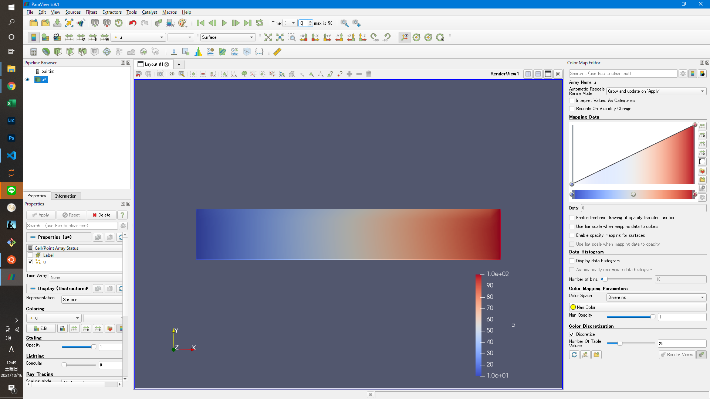The width and height of the screenshot is (710, 399).
Task: Click the Undo red arrow icon
Action: click(132, 23)
